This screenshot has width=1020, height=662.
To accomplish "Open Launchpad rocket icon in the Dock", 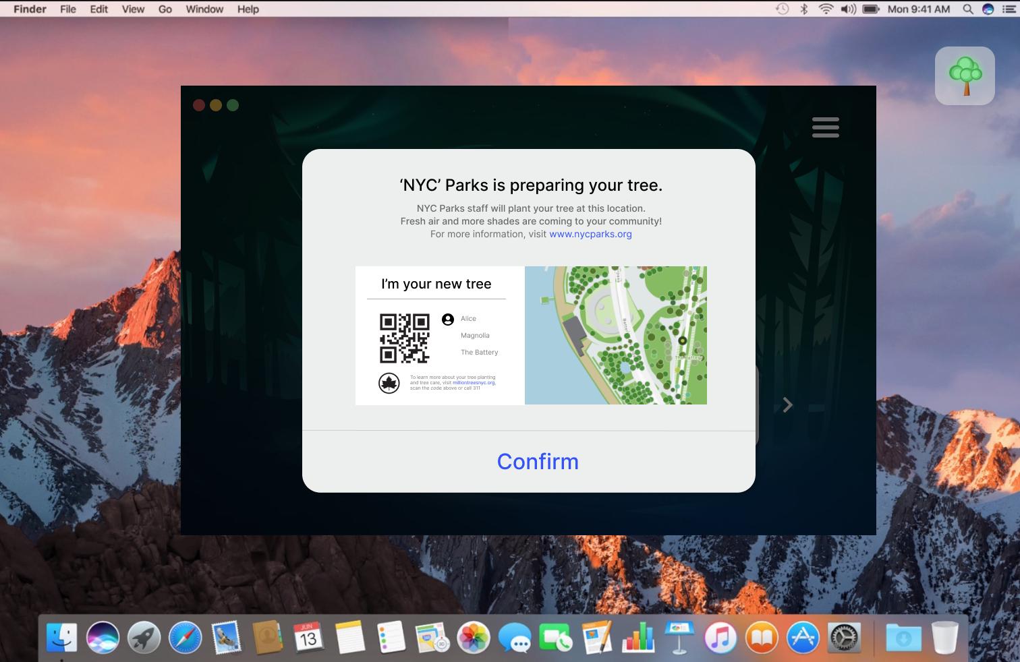I will click(144, 637).
